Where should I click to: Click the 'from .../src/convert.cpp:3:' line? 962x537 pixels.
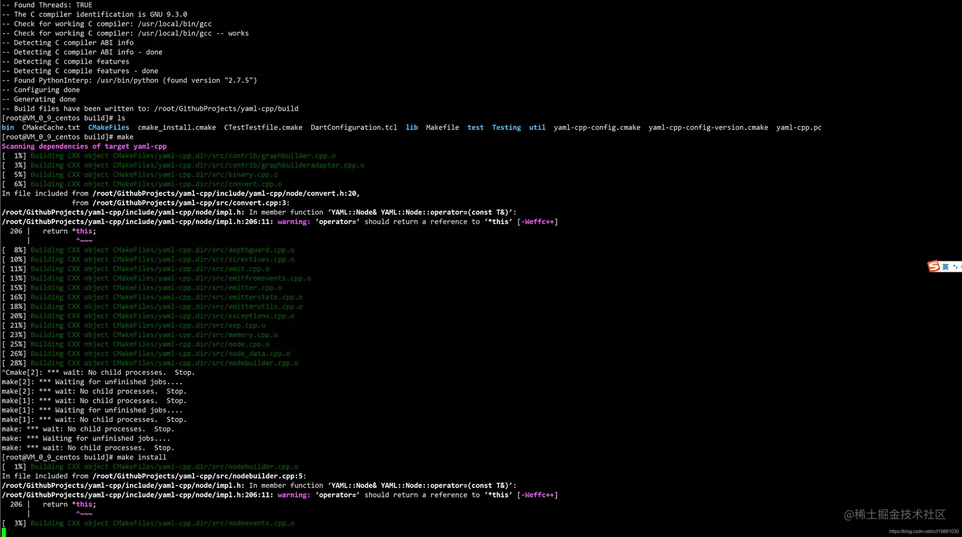(x=181, y=203)
